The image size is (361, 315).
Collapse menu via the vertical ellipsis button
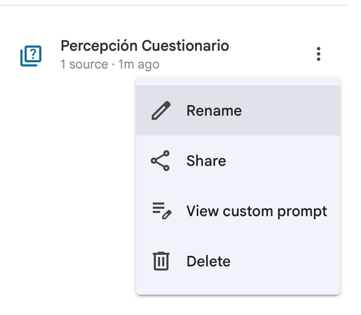pos(318,54)
